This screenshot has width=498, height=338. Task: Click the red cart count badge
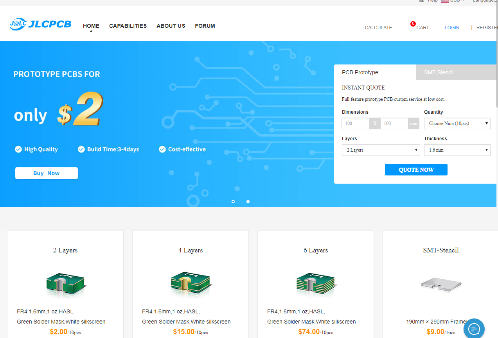[413, 24]
